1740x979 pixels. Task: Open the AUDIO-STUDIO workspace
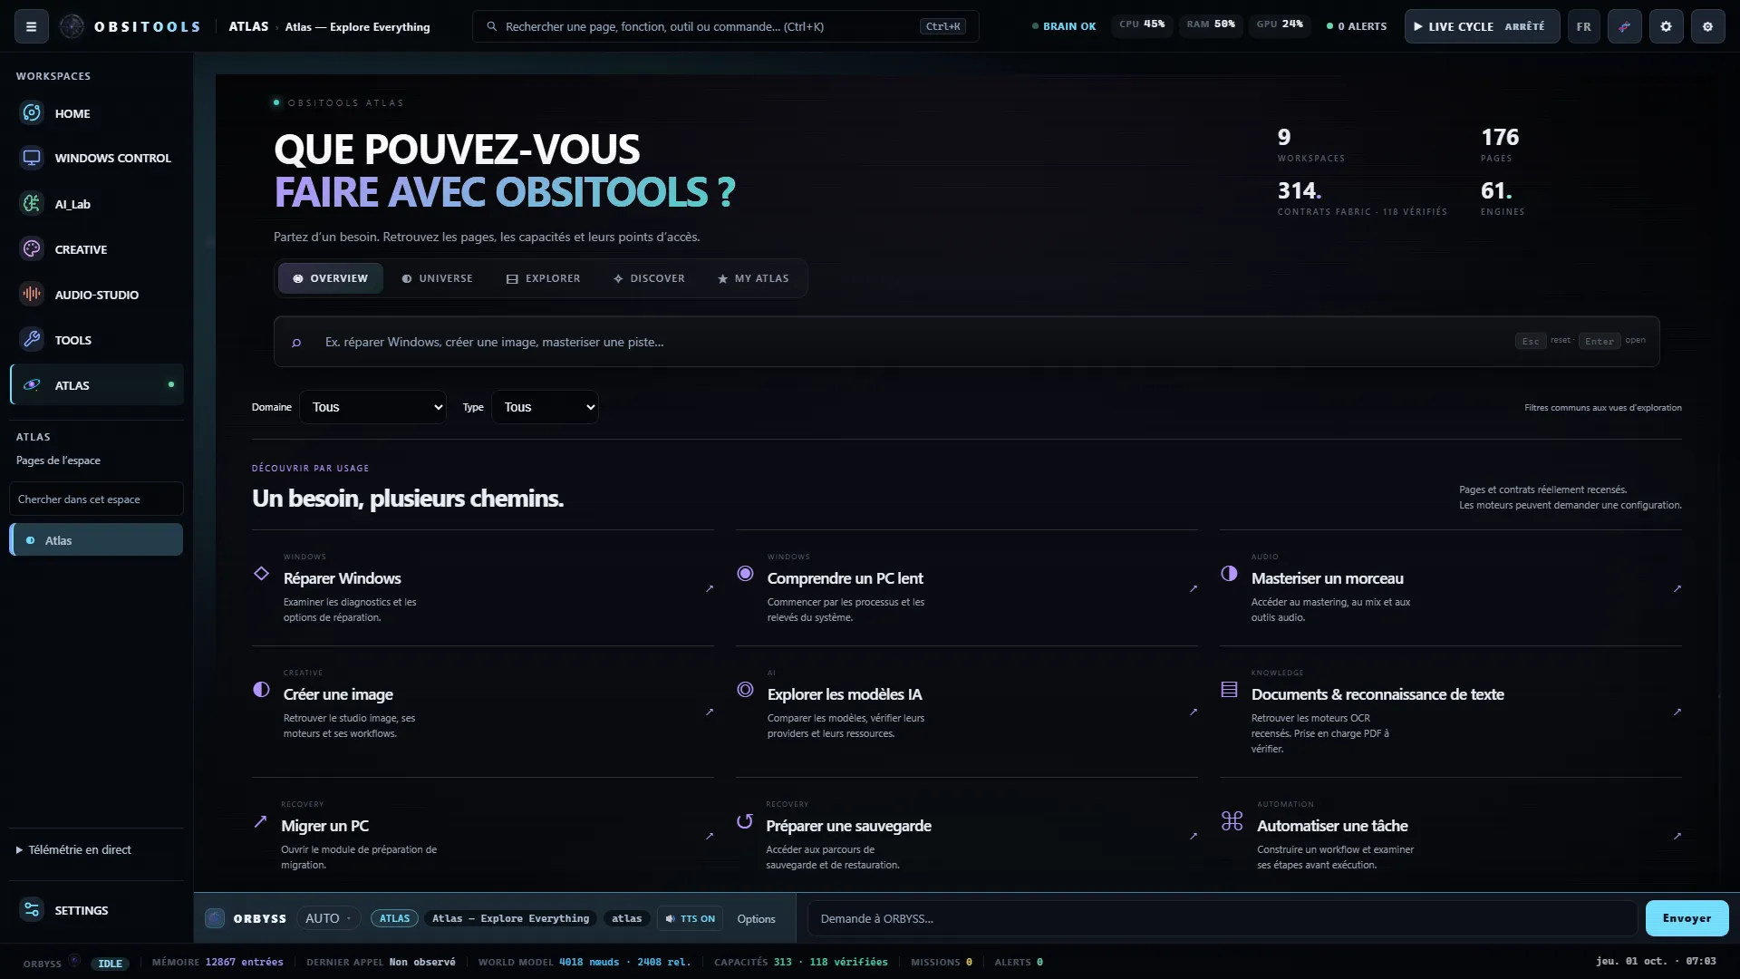[x=96, y=295]
